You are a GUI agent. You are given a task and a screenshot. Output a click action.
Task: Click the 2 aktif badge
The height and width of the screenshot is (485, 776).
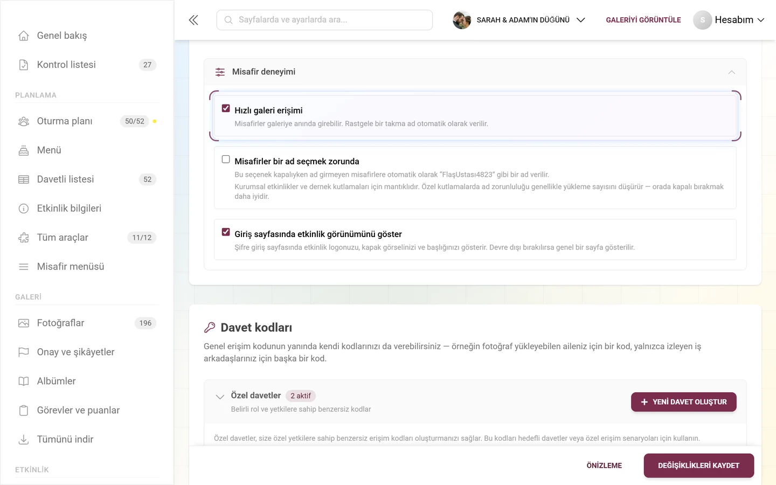click(x=301, y=396)
